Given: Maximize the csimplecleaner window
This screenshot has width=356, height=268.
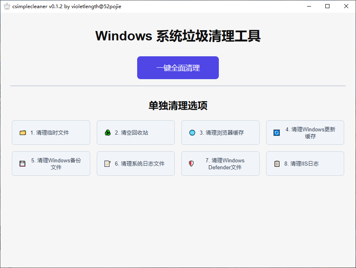Looking at the screenshot, I should click(327, 6).
